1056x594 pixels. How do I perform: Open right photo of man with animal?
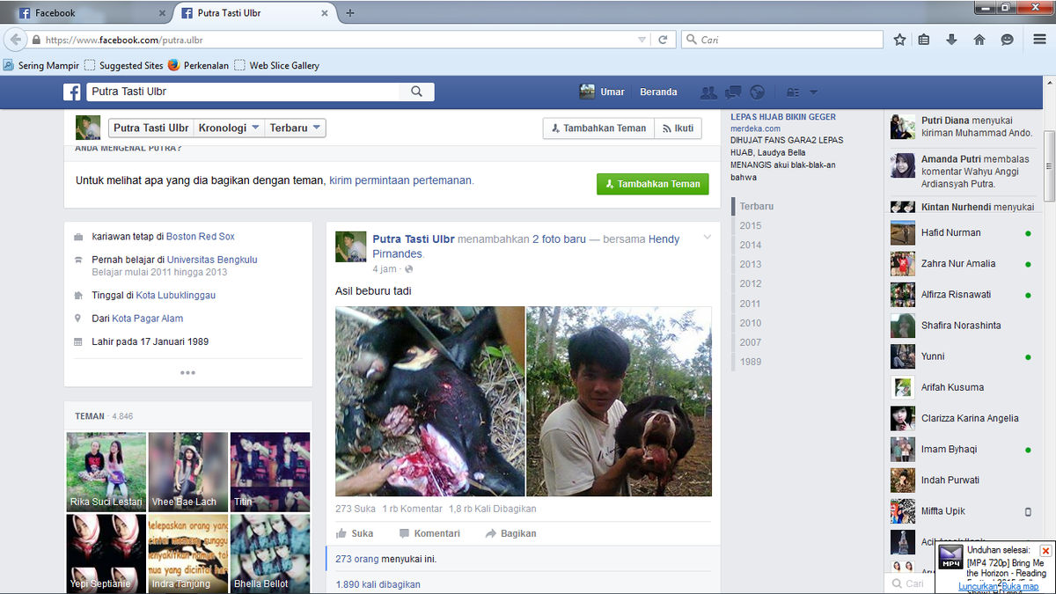[x=619, y=401]
